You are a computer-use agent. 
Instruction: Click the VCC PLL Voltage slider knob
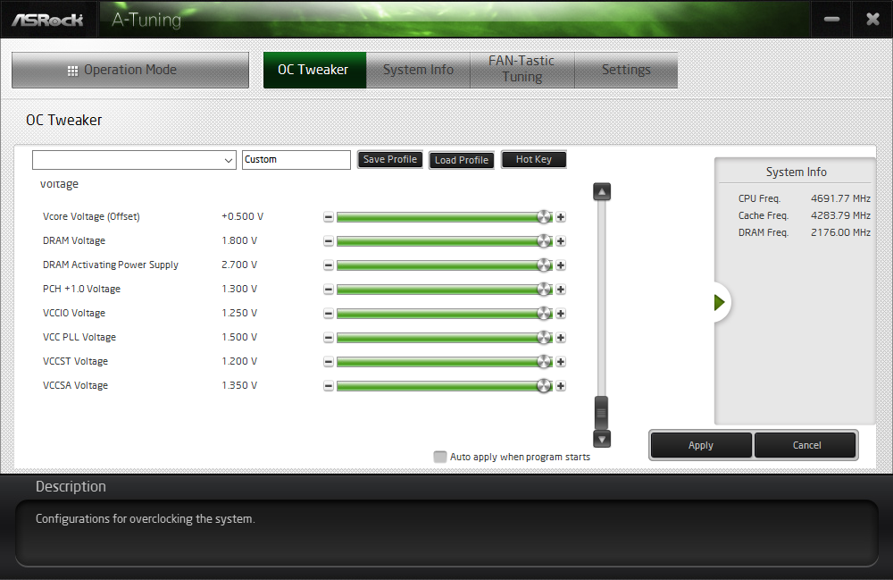pyautogui.click(x=545, y=337)
